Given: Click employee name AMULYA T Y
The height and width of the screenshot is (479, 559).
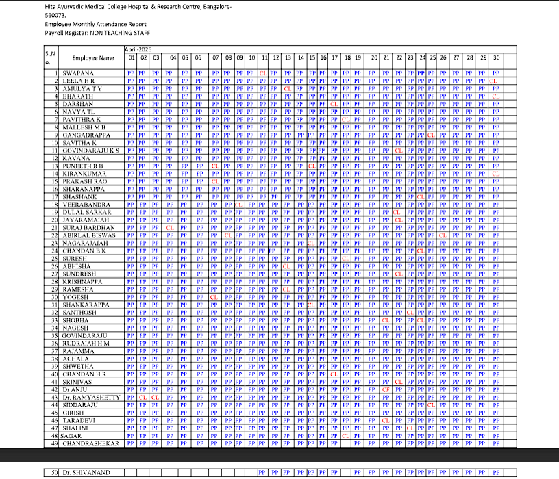Looking at the screenshot, I should tap(82, 89).
